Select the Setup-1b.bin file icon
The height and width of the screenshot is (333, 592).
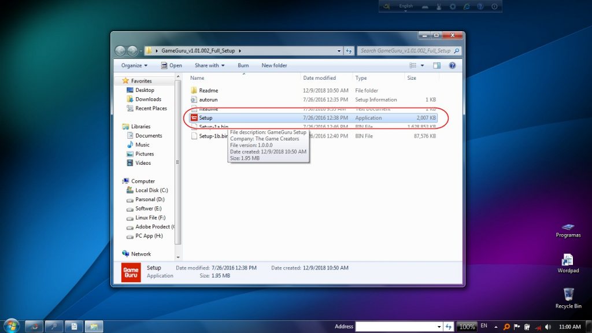(x=194, y=136)
